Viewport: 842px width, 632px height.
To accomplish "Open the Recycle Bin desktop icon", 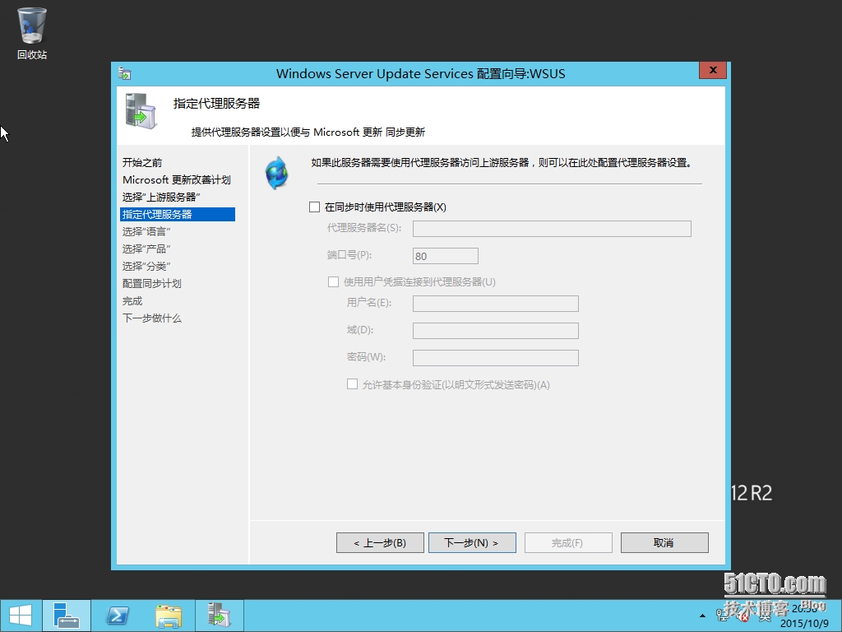I will coord(32,33).
